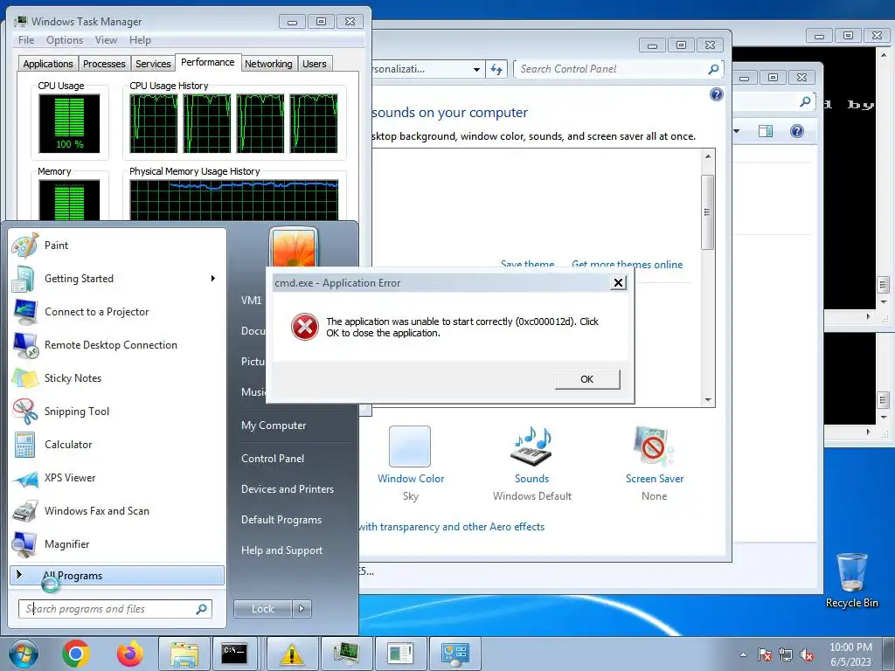
Task: Click the themes list scrollbar thumb
Action: (x=708, y=212)
